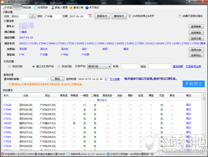Screen dimensions: 208x157
Task: Click the 二等座 column header
Action: pyautogui.click(x=95, y=96)
